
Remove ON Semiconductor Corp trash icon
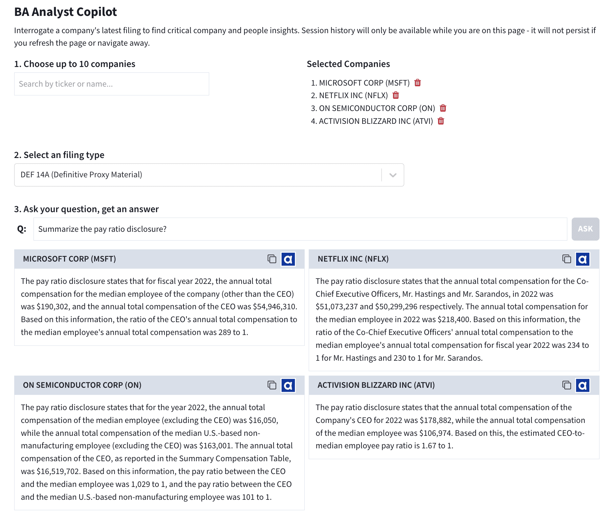click(x=443, y=108)
